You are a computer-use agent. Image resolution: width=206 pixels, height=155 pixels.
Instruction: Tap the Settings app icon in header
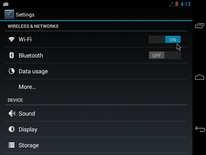click(9, 15)
